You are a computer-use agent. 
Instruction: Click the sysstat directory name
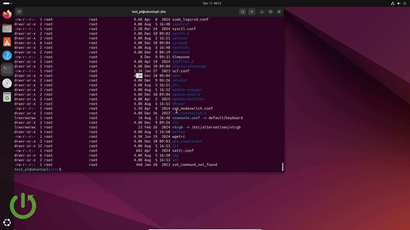pyautogui.click(x=180, y=38)
